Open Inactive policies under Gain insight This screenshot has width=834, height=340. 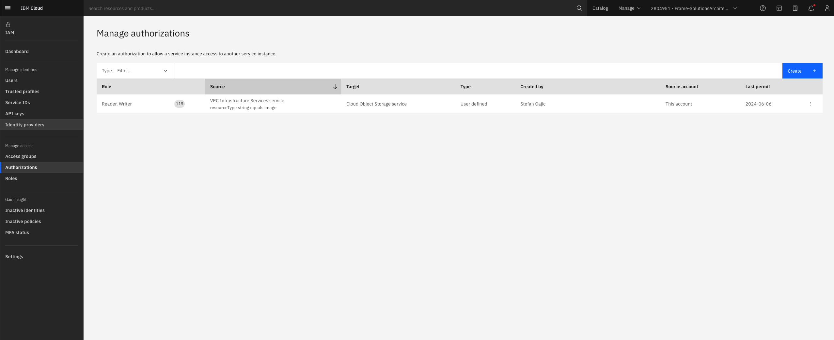coord(23,221)
